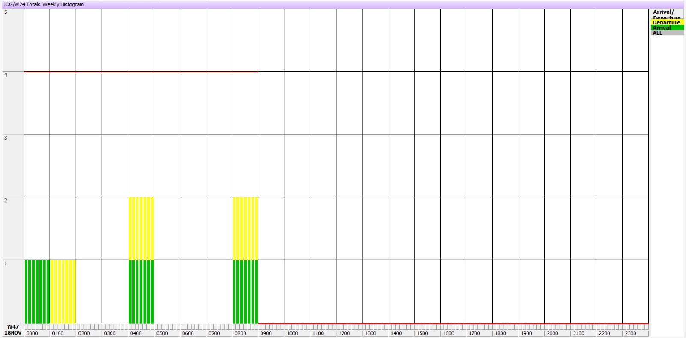Click the yellow departure bar at 0800
686x338 pixels.
[x=245, y=228]
